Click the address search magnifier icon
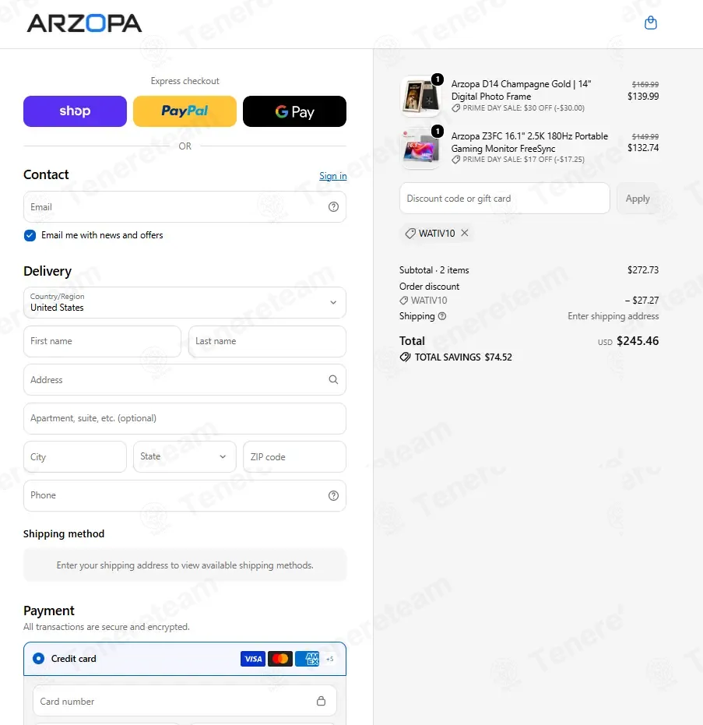703x725 pixels. 333,379
